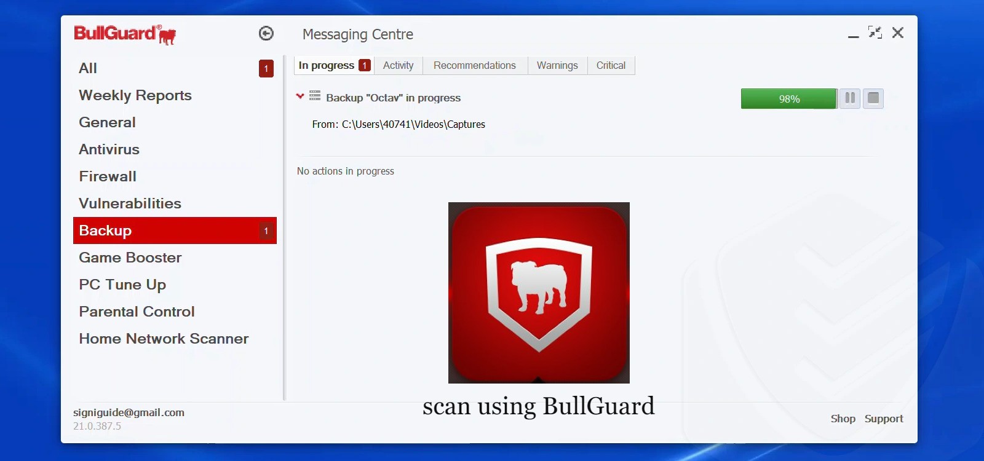Image resolution: width=984 pixels, height=461 pixels.
Task: Click version number "21.0.387.5"
Action: (x=97, y=426)
